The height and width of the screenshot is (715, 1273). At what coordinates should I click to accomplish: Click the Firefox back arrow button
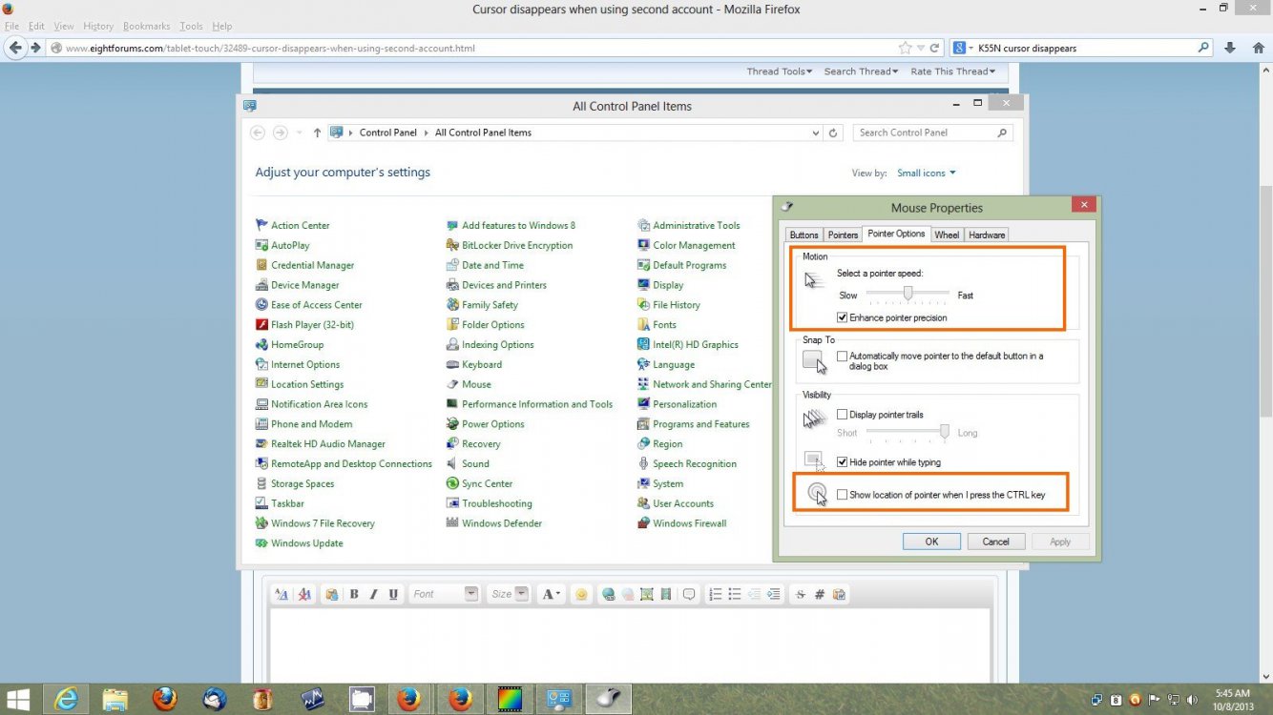(x=15, y=48)
